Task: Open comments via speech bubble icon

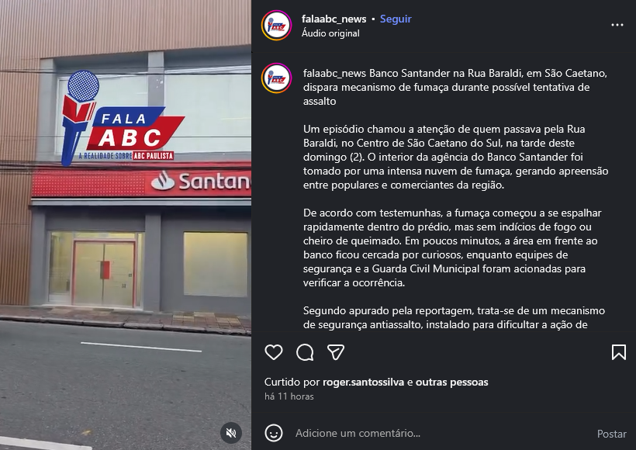Action: (x=305, y=352)
